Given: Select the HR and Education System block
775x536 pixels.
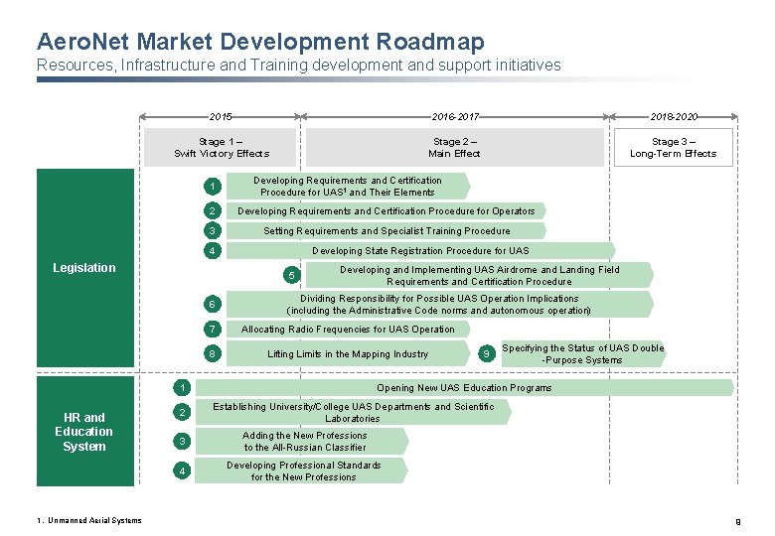Looking at the screenshot, I should pos(85,431).
